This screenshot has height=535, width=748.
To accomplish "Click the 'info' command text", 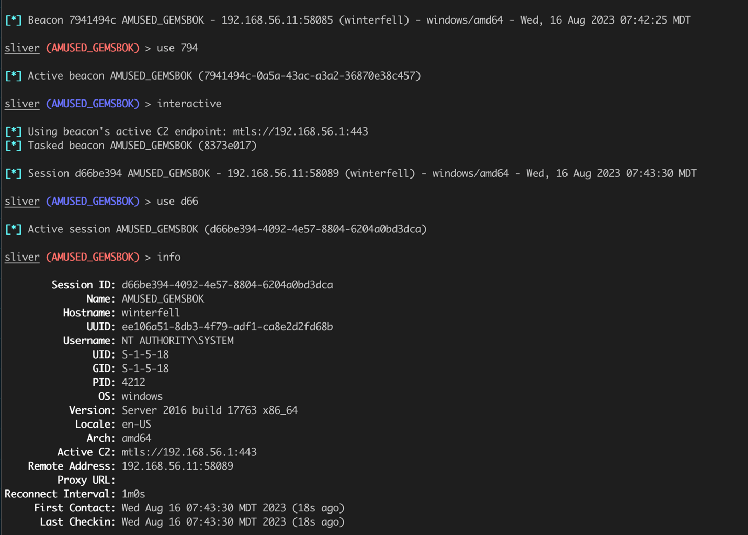I will pos(168,257).
